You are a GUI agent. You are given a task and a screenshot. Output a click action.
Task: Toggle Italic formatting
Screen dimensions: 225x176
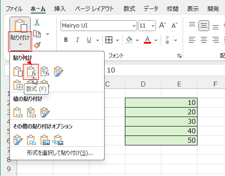pos(78,40)
